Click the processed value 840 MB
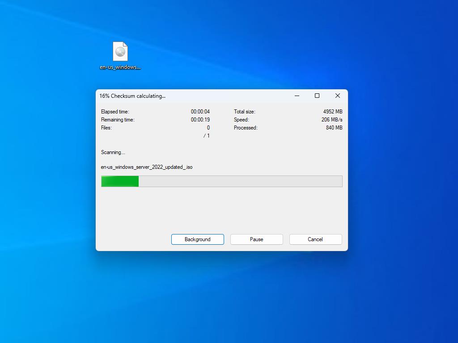The width and height of the screenshot is (458, 343). click(334, 128)
